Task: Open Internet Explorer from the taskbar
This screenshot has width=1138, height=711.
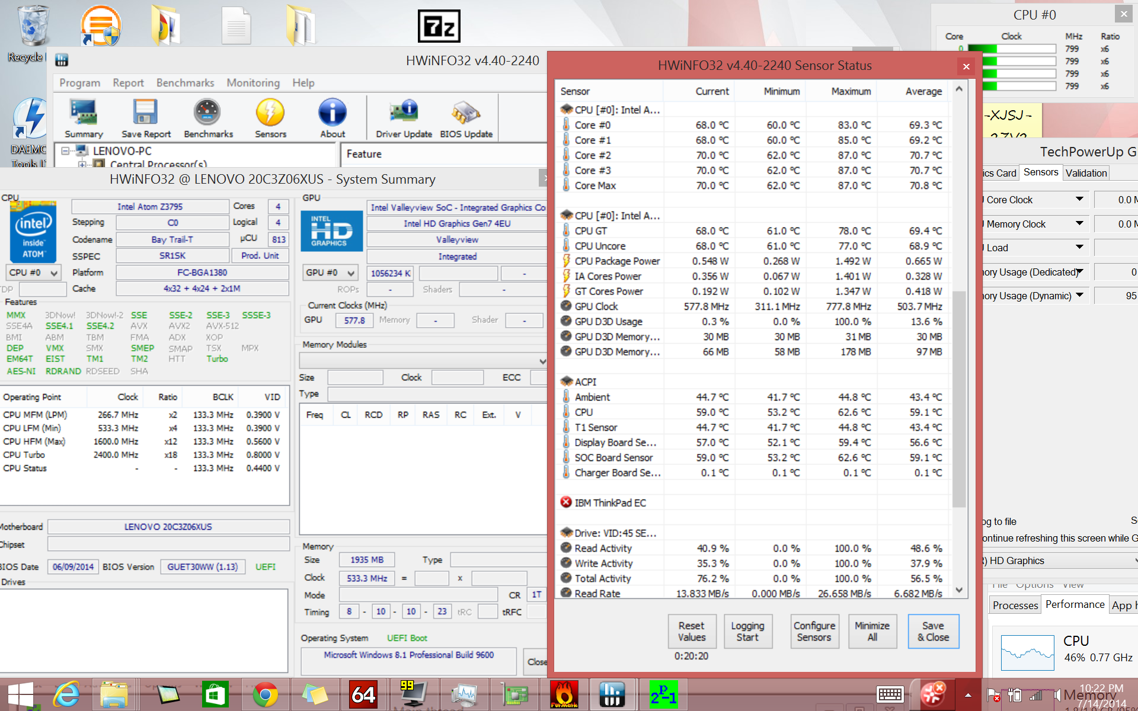Action: pos(66,694)
